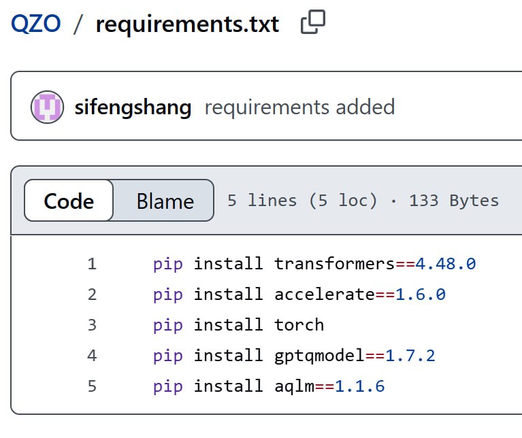The width and height of the screenshot is (522, 438).
Task: Select line number 4 in the gutter
Action: tap(92, 356)
